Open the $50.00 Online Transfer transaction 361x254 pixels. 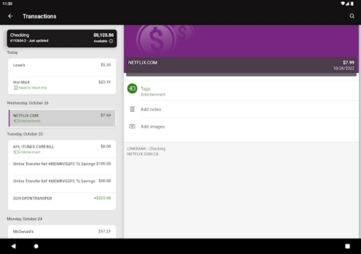pyautogui.click(x=62, y=184)
